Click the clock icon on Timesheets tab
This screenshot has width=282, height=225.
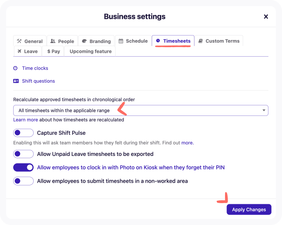pyautogui.click(x=158, y=41)
